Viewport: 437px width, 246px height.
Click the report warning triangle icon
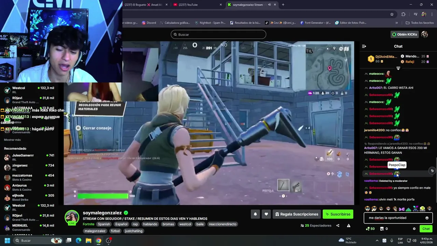(x=349, y=225)
